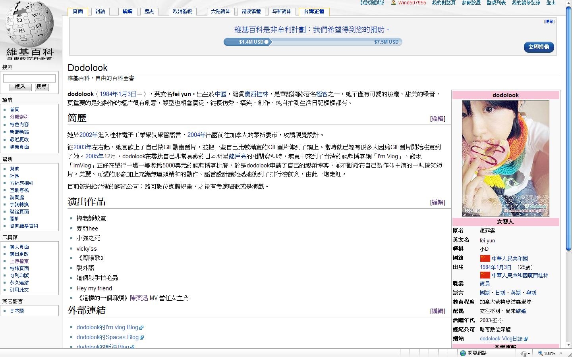Open 資助維基百科 sidebar link
Image resolution: width=572 pixels, height=357 pixels.
pos(24,226)
